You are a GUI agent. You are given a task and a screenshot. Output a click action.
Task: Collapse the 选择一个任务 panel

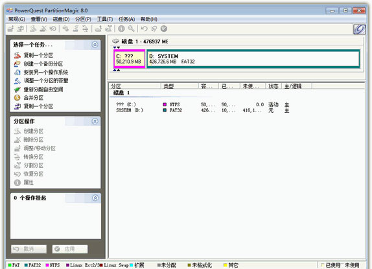(x=95, y=45)
